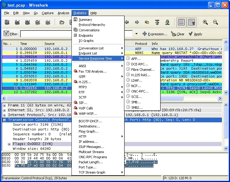
Task: Open VoIP Calls from Statistics menu
Action: pyautogui.click(x=86, y=108)
